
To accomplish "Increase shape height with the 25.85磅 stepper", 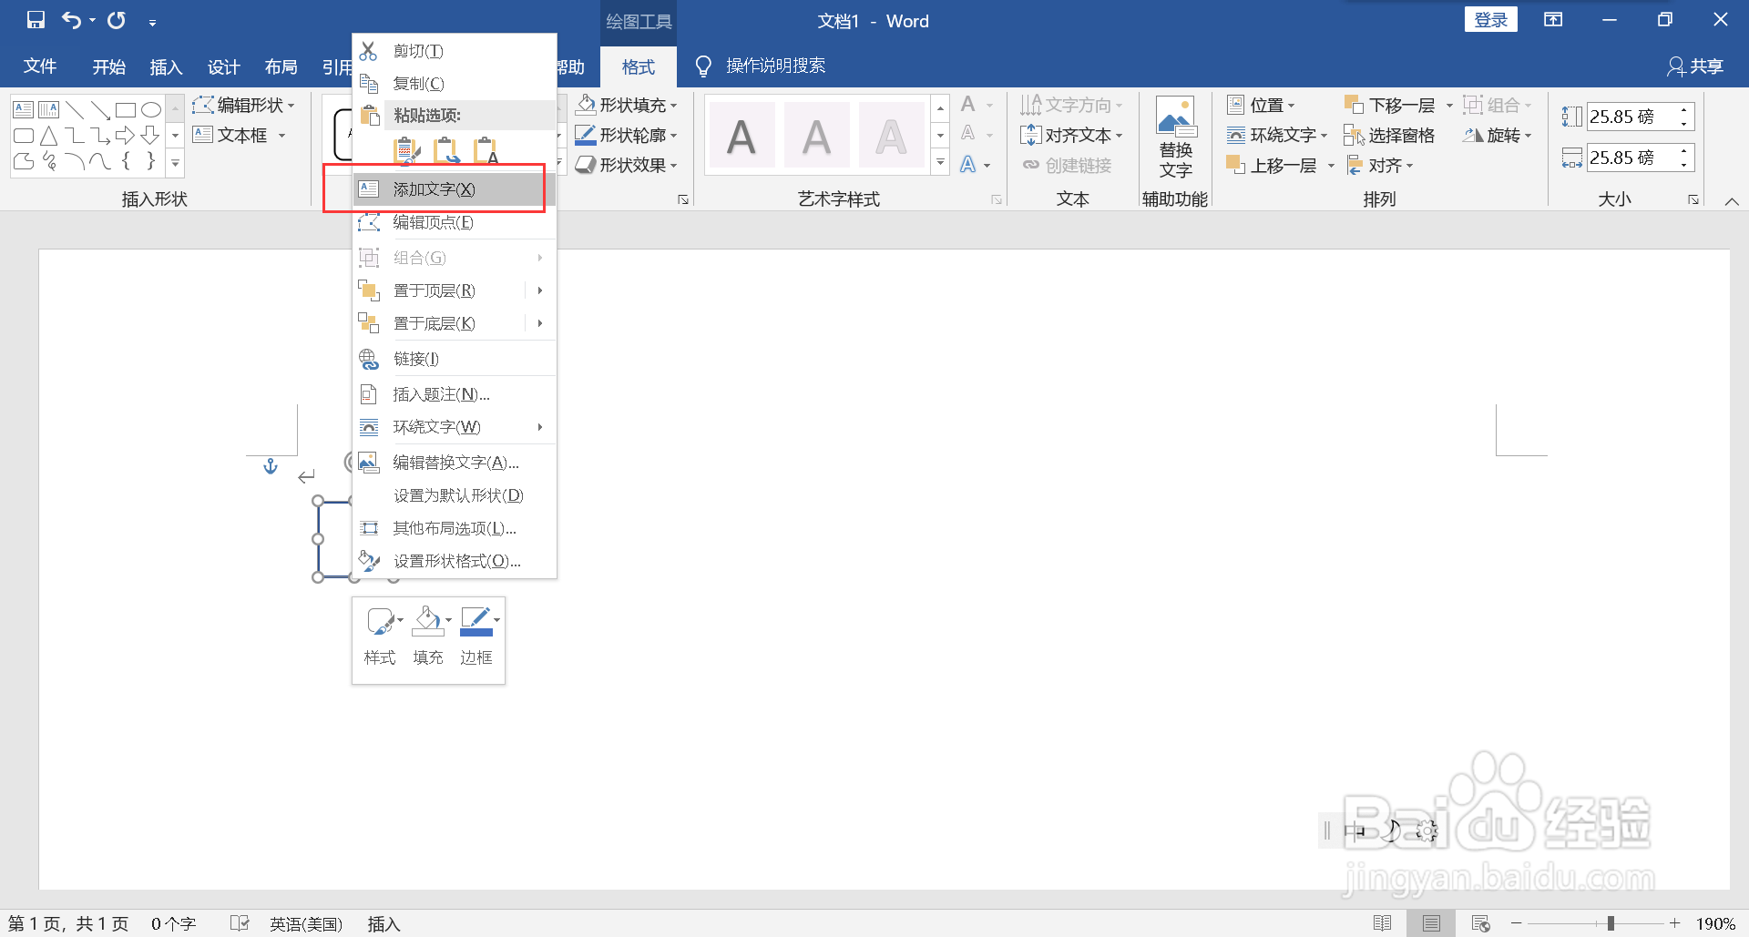I will pos(1684,109).
